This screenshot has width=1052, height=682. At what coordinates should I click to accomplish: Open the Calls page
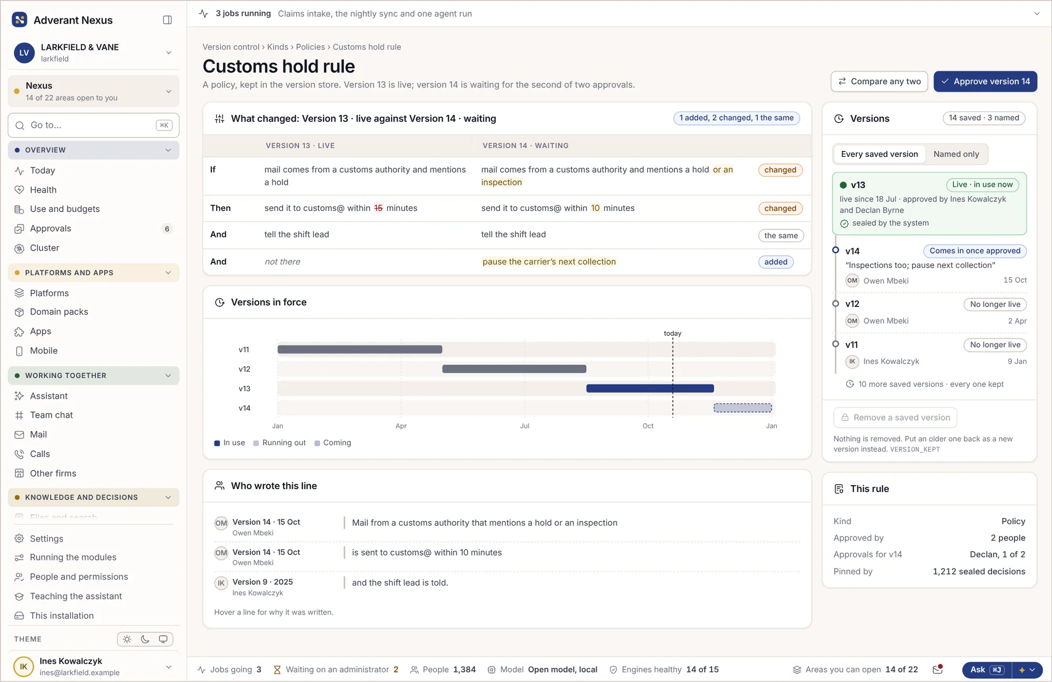pyautogui.click(x=94, y=454)
